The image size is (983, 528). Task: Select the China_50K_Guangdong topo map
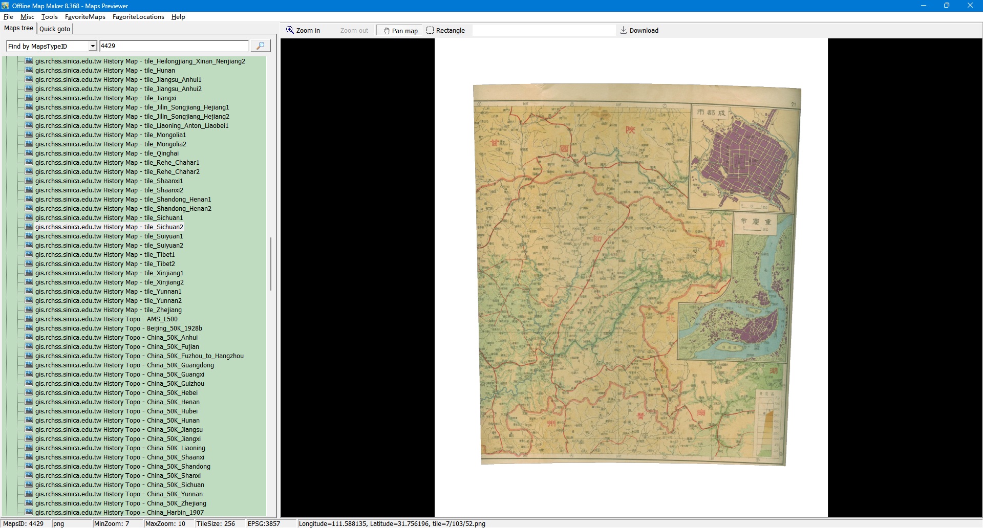coord(124,365)
